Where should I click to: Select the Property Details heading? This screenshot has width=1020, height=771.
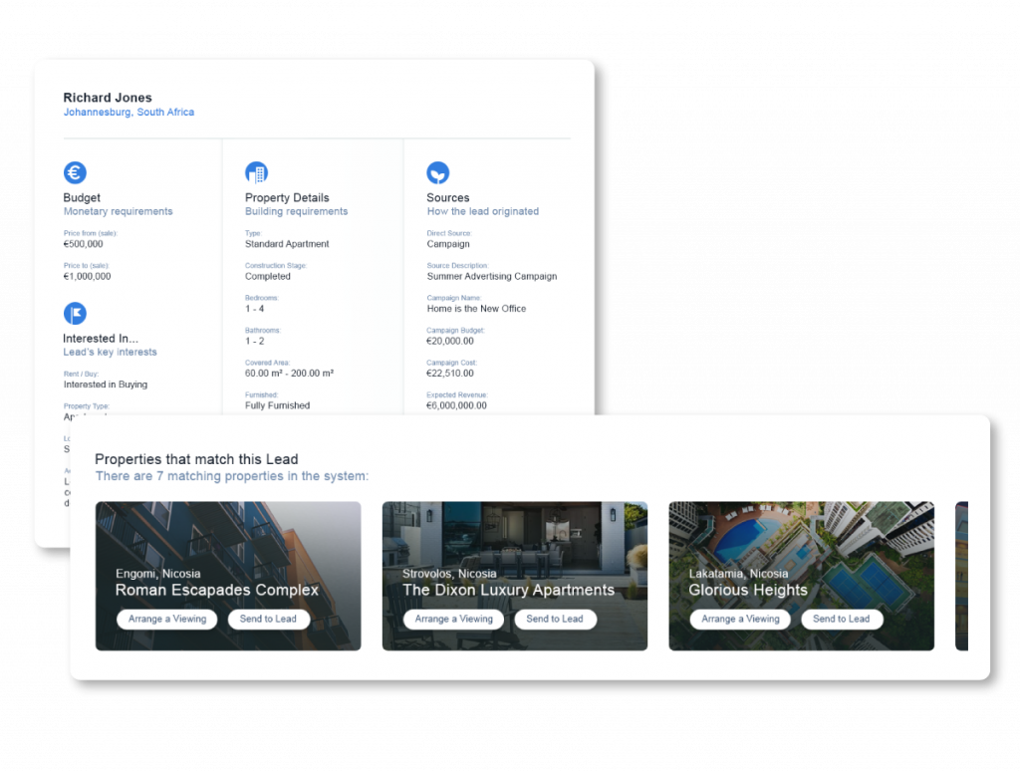(287, 198)
